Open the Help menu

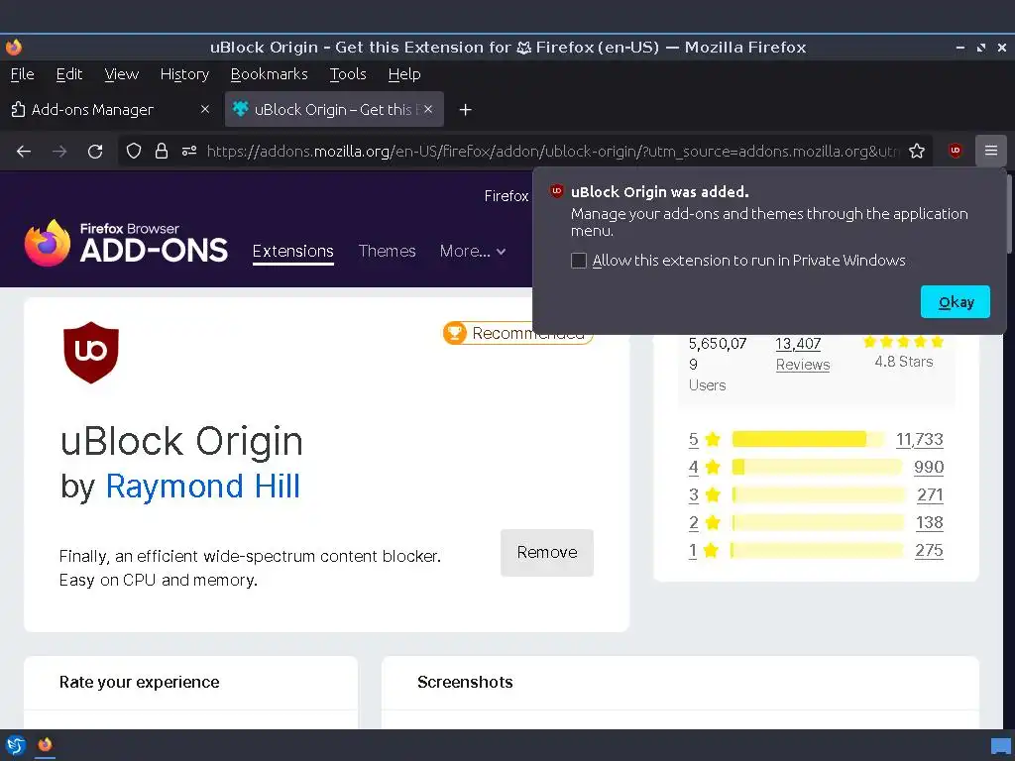[404, 74]
